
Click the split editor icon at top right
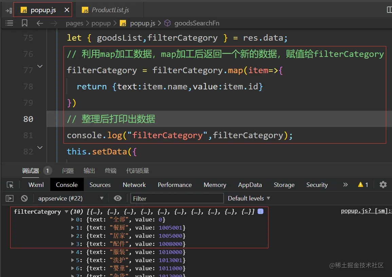pyautogui.click(x=389, y=10)
